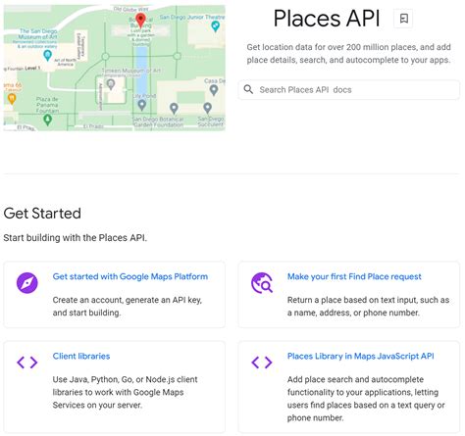Open Places Library in Maps JavaScript API

tap(360, 356)
